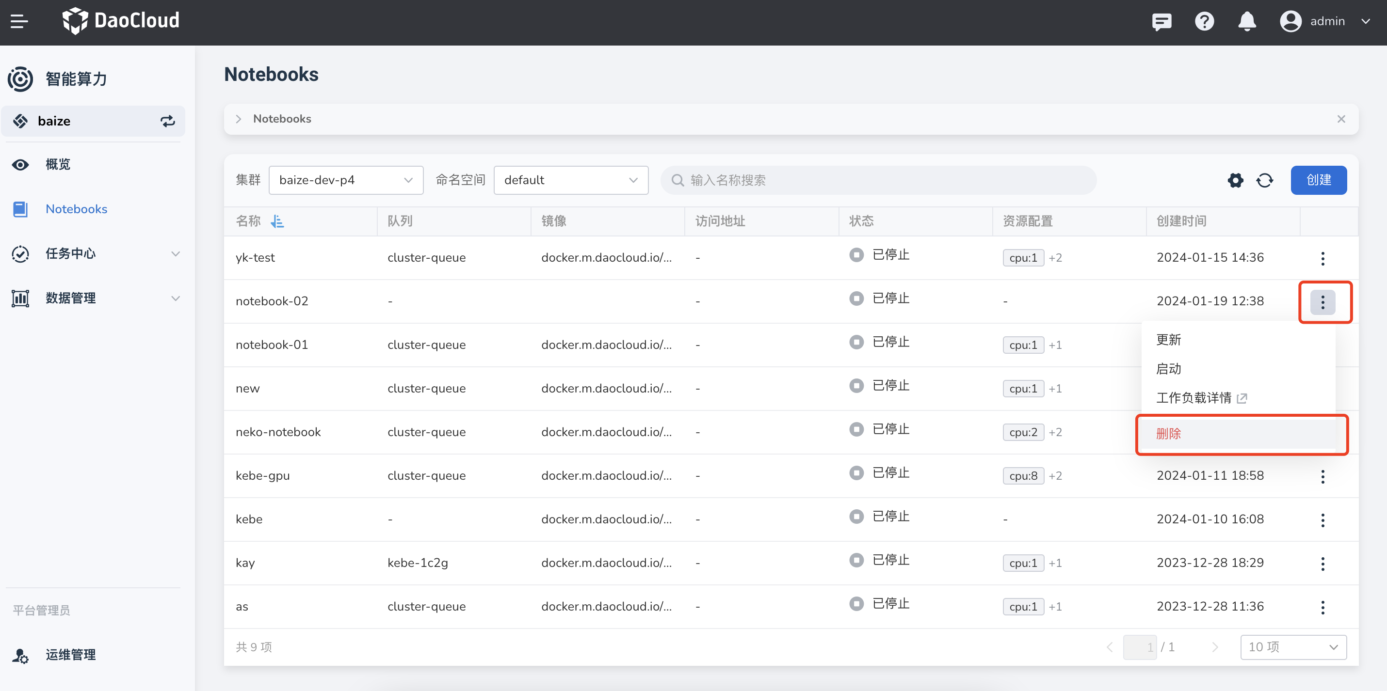Toggle sort order on 名称 column

(x=277, y=221)
